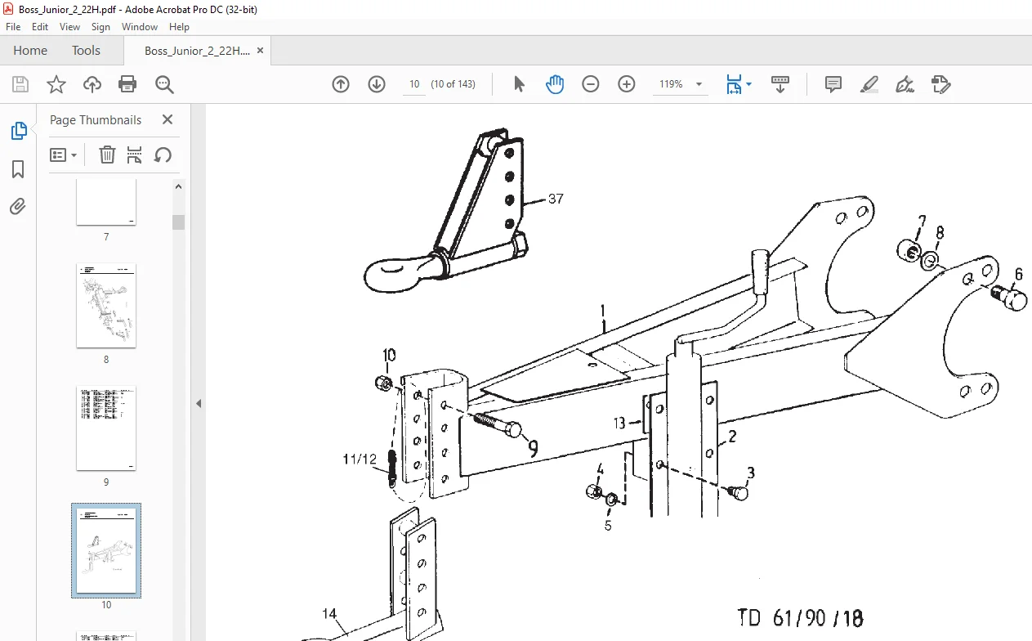Choose the arrow Selection tool

pyautogui.click(x=519, y=84)
